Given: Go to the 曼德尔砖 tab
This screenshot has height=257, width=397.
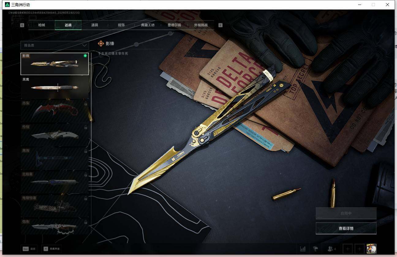Looking at the screenshot, I should [x=174, y=25].
